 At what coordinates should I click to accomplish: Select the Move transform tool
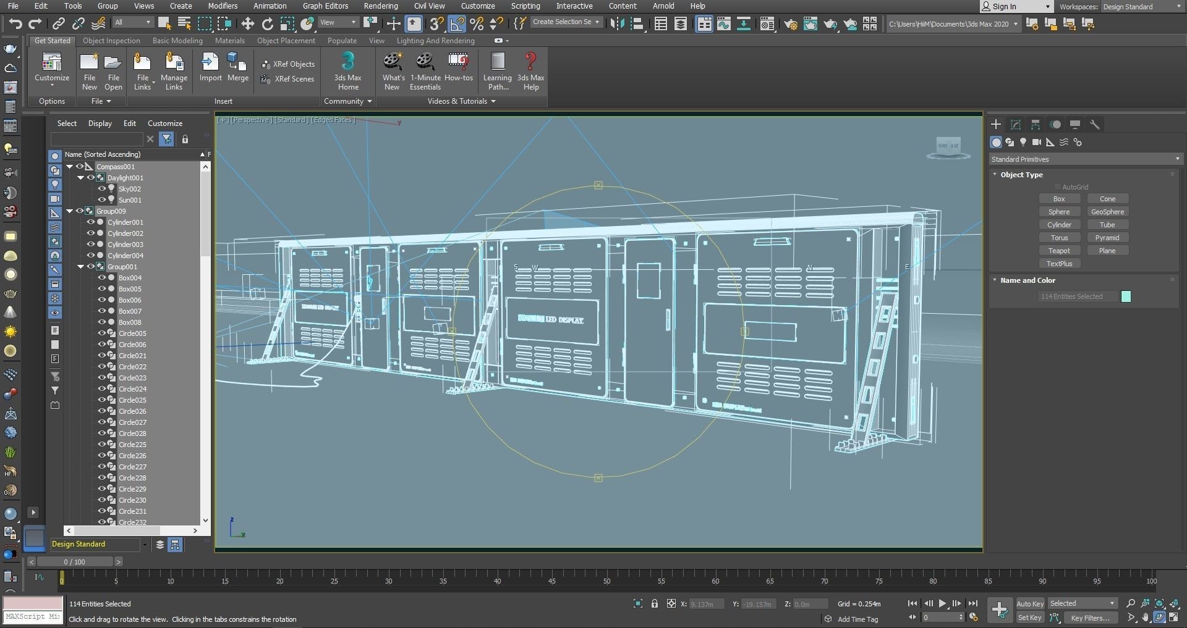[247, 24]
